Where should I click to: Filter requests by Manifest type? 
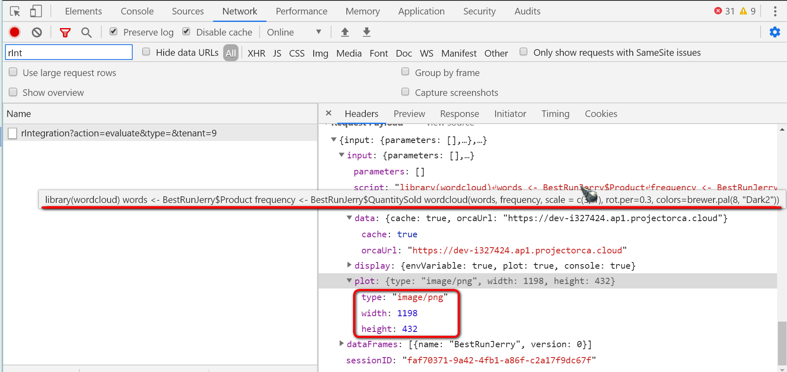459,53
